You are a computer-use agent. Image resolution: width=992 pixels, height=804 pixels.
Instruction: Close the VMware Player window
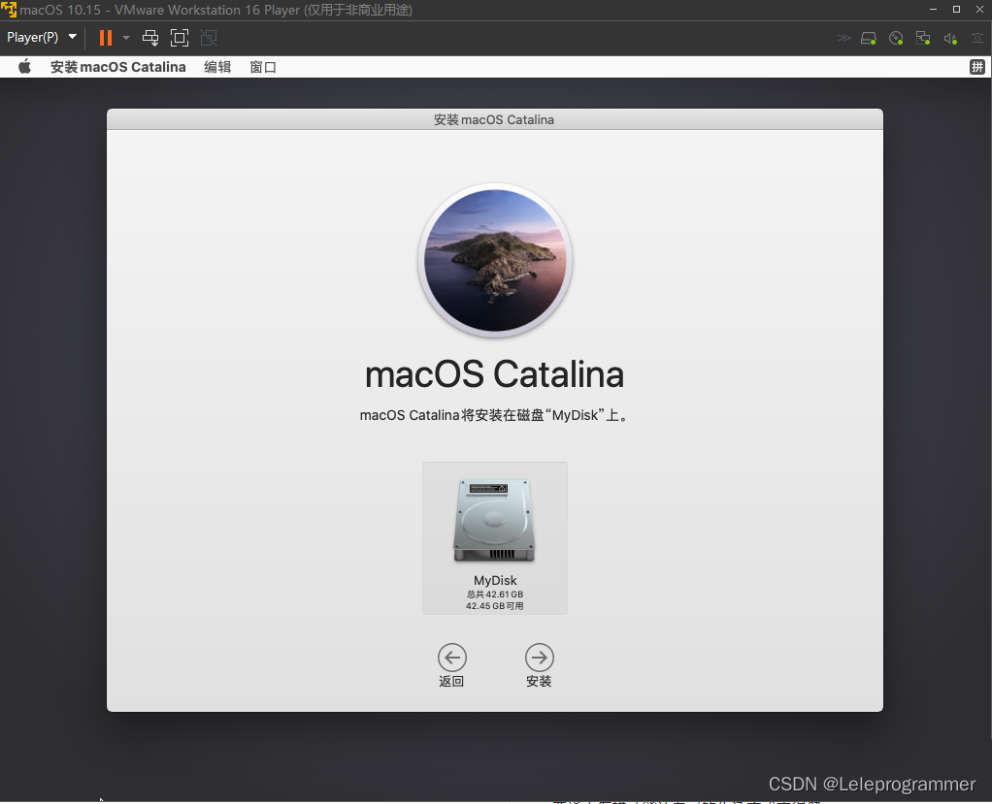pyautogui.click(x=979, y=10)
